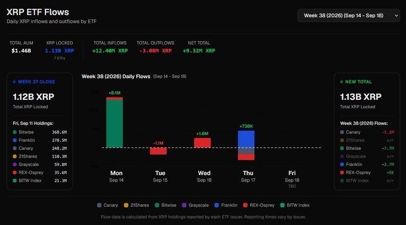Click the Bitwise green legend dot at bottom
This screenshot has width=406, height=225.
pos(157,205)
